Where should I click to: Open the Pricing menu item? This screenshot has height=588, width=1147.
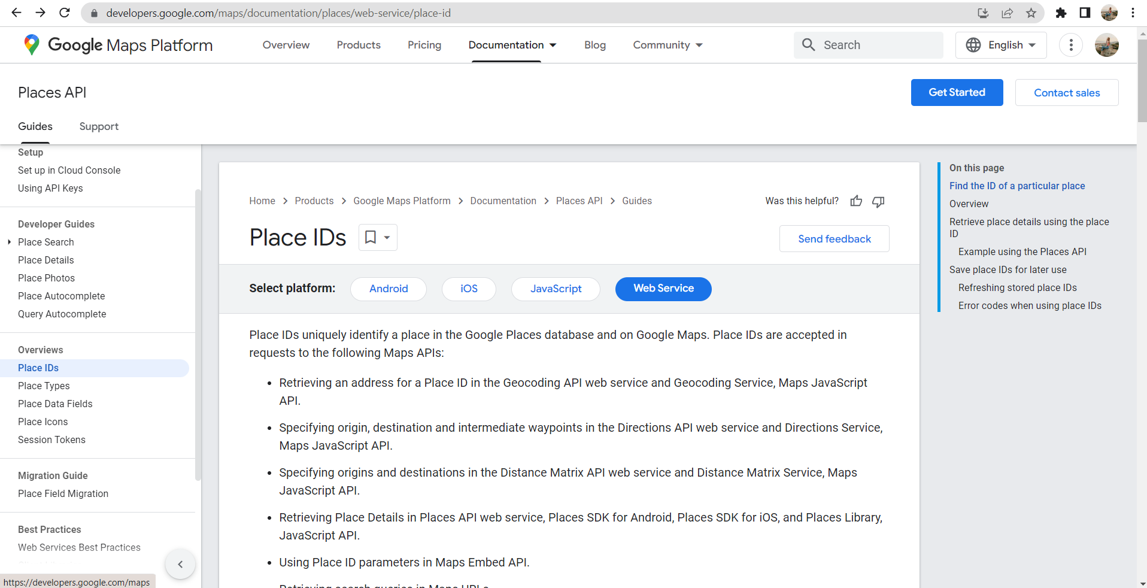[x=424, y=45]
